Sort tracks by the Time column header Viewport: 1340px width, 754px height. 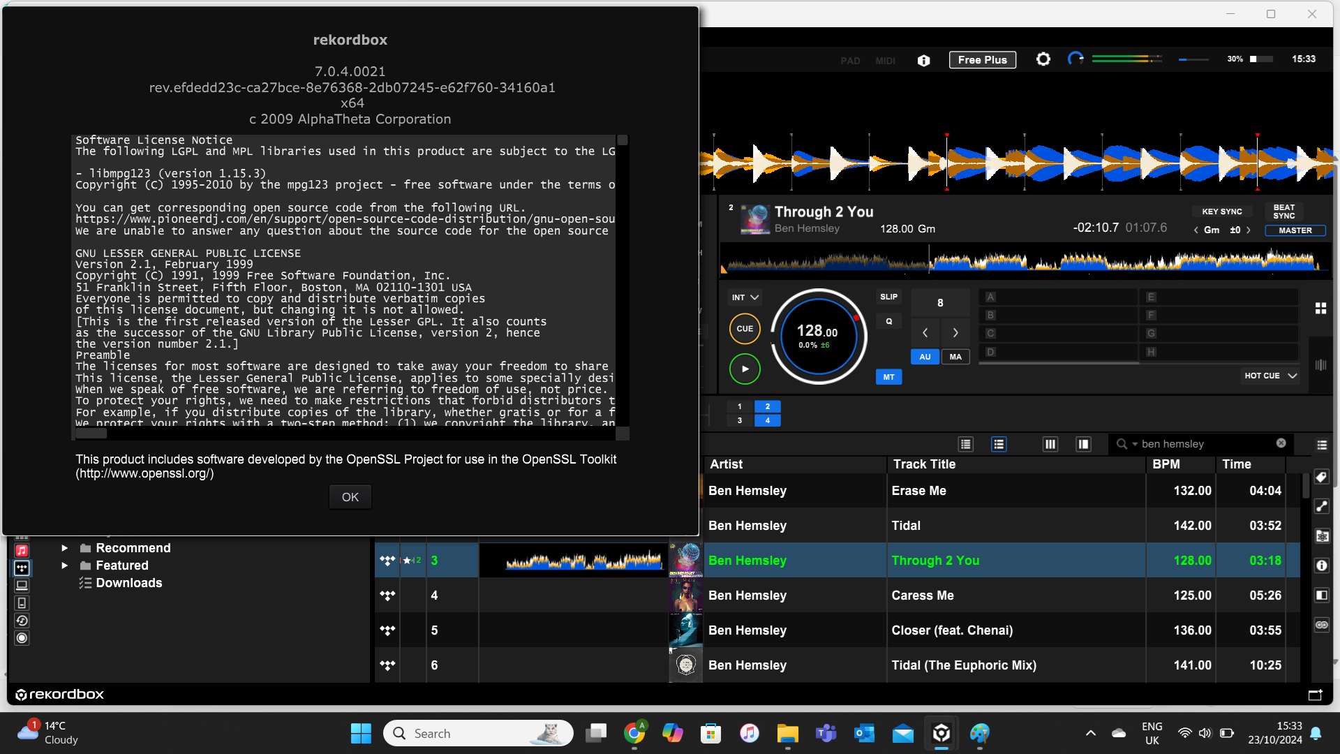tap(1251, 464)
